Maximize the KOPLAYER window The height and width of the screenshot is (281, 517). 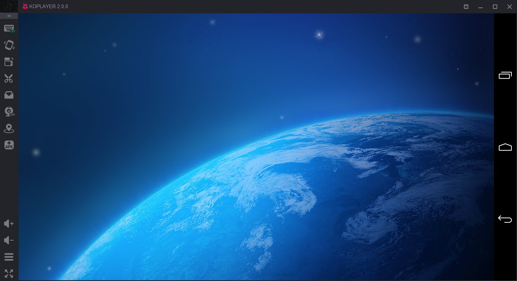tap(495, 7)
